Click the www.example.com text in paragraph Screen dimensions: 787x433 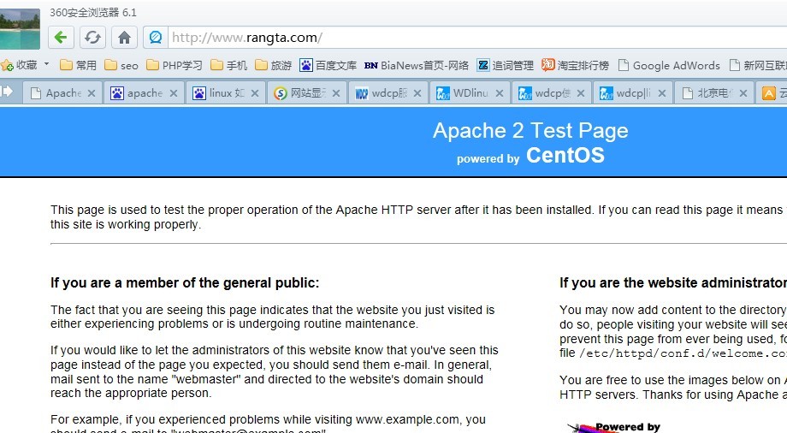point(407,419)
